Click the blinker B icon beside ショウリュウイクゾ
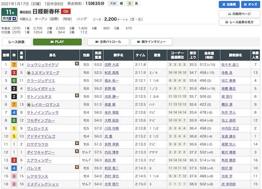Viewport: 262px width, 189px height. pyautogui.click(x=77, y=64)
